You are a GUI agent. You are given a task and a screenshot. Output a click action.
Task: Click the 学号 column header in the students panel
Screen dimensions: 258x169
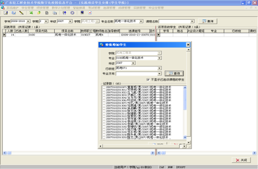click(166, 31)
